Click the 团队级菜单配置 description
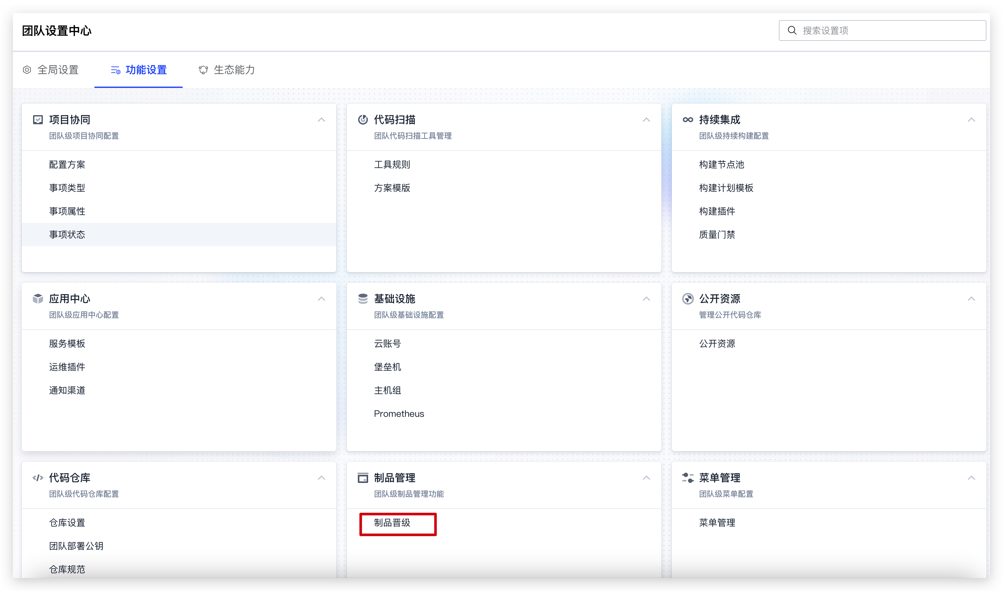 (x=726, y=494)
